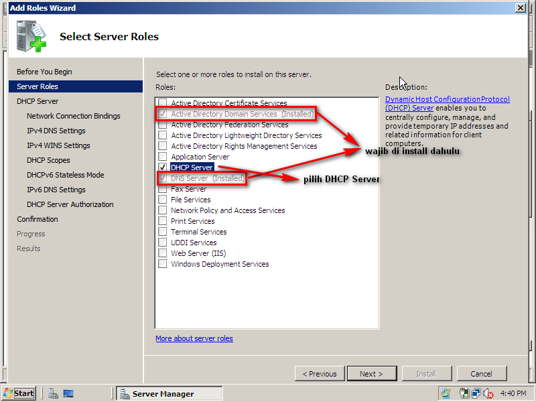The height and width of the screenshot is (402, 536).
Task: Enable Active Directory Rights Management Services
Action: 162,146
